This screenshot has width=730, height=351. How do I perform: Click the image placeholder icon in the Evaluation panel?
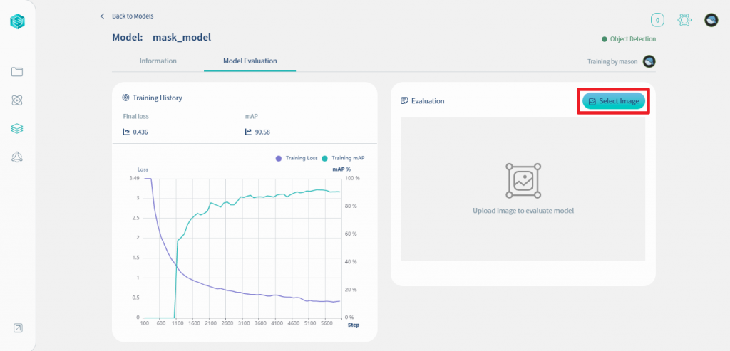pyautogui.click(x=523, y=181)
